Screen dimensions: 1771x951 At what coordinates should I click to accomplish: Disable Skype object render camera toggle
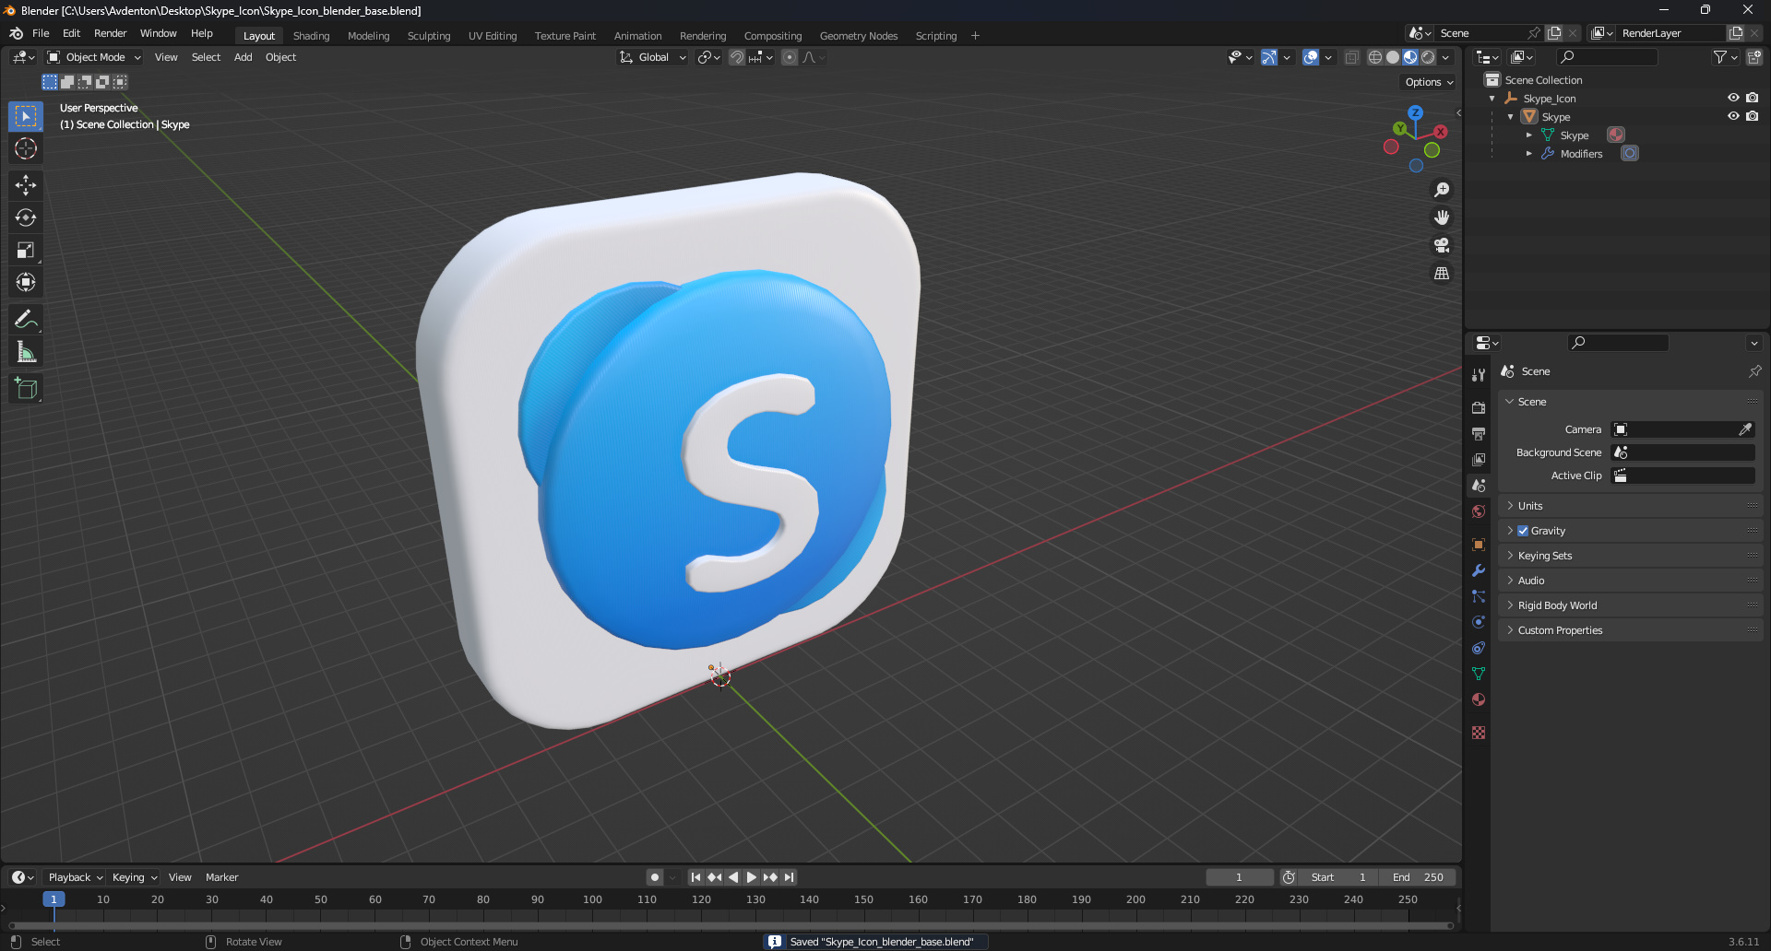pos(1752,116)
